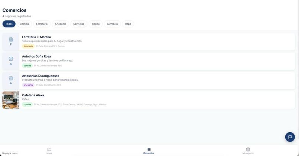Click the Mapa label in bottom navigation
299x156 pixels.
pos(49,153)
